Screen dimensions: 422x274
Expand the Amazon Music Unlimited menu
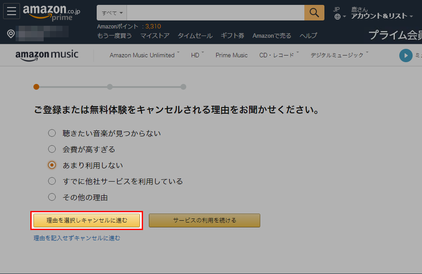pos(144,55)
